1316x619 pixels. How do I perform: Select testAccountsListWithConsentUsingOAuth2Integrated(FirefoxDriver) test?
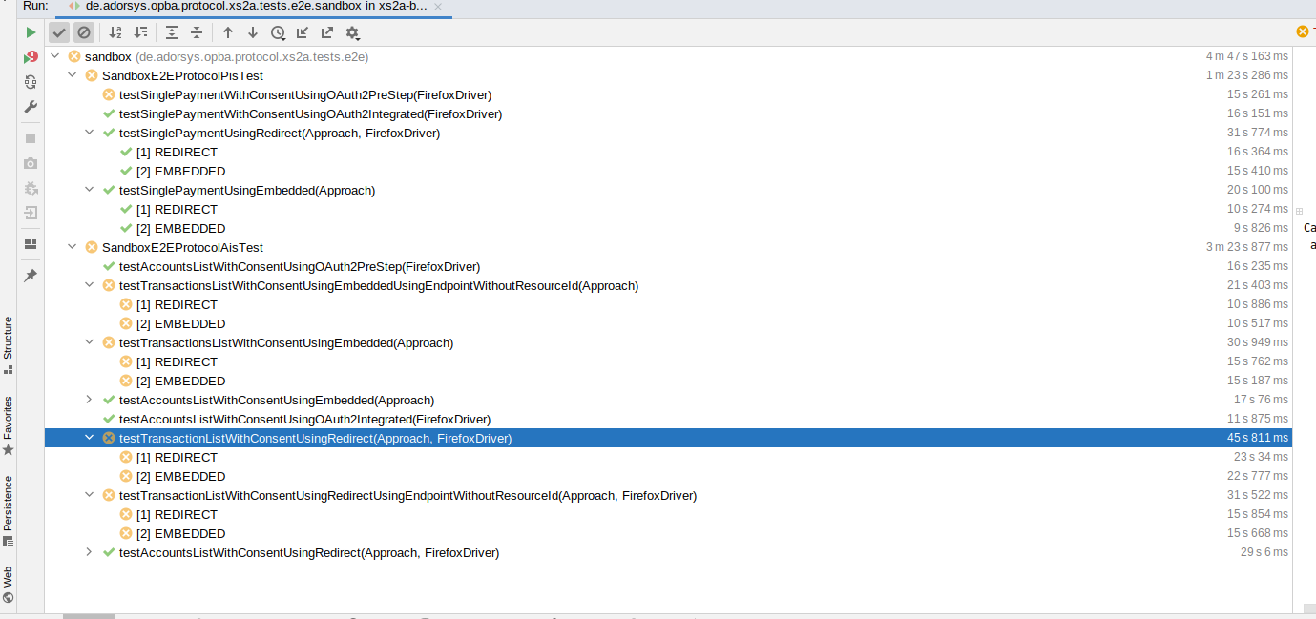click(667, 420)
